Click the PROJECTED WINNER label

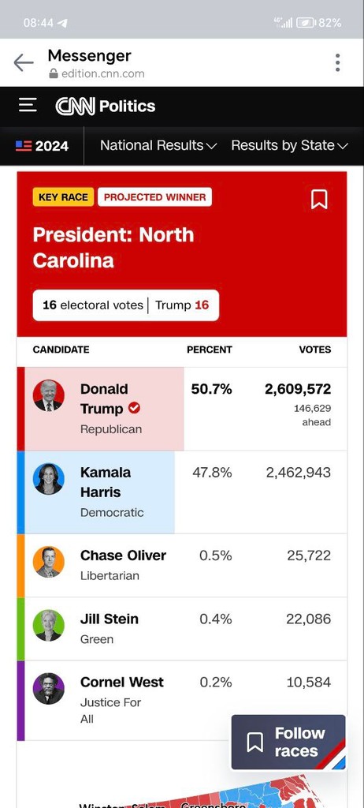point(154,196)
